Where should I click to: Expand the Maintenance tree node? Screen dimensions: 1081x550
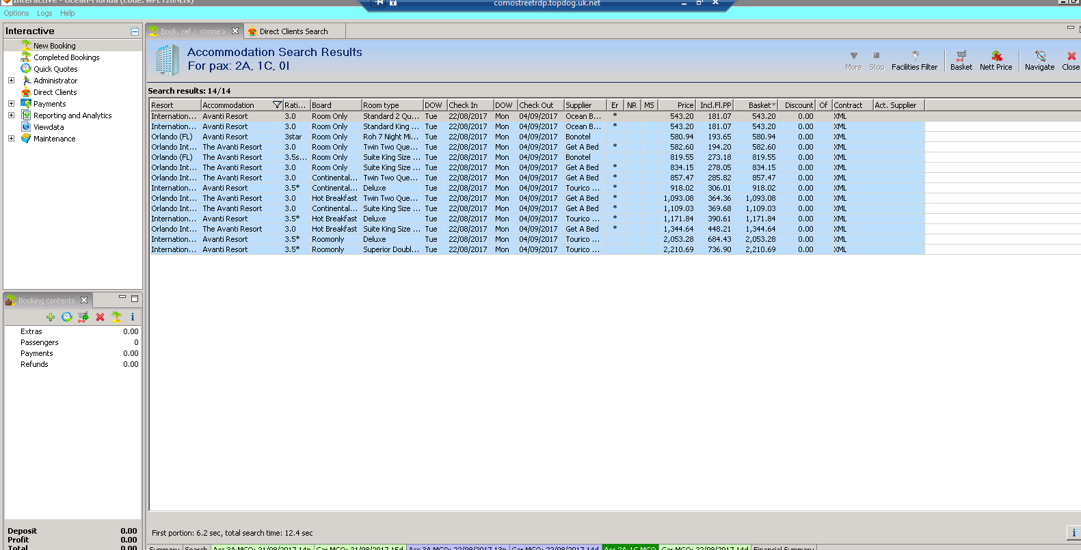click(11, 139)
